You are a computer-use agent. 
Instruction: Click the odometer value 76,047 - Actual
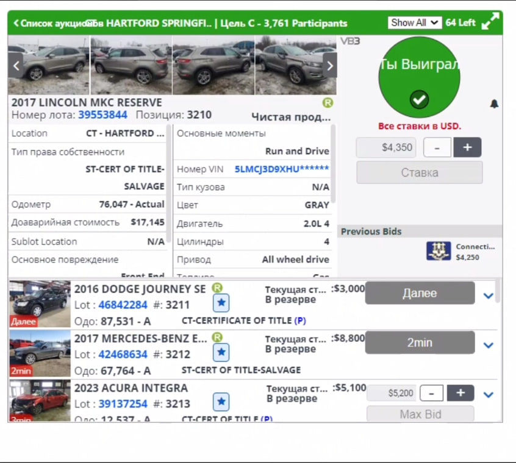(x=132, y=205)
